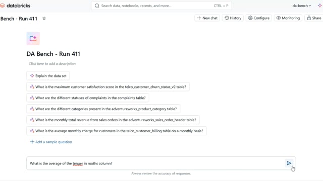Start a New chat
This screenshot has height=181, width=323.
coord(207,18)
